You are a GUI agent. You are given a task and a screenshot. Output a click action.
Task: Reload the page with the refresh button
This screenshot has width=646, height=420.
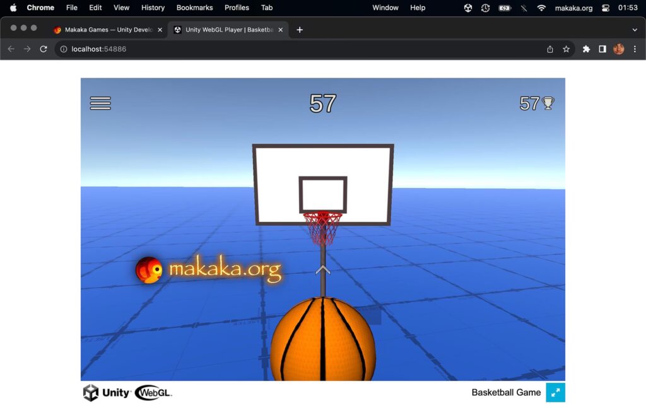44,49
